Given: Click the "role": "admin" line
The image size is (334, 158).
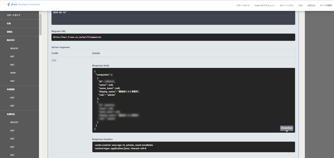Looking at the screenshot, I should click(107, 95).
